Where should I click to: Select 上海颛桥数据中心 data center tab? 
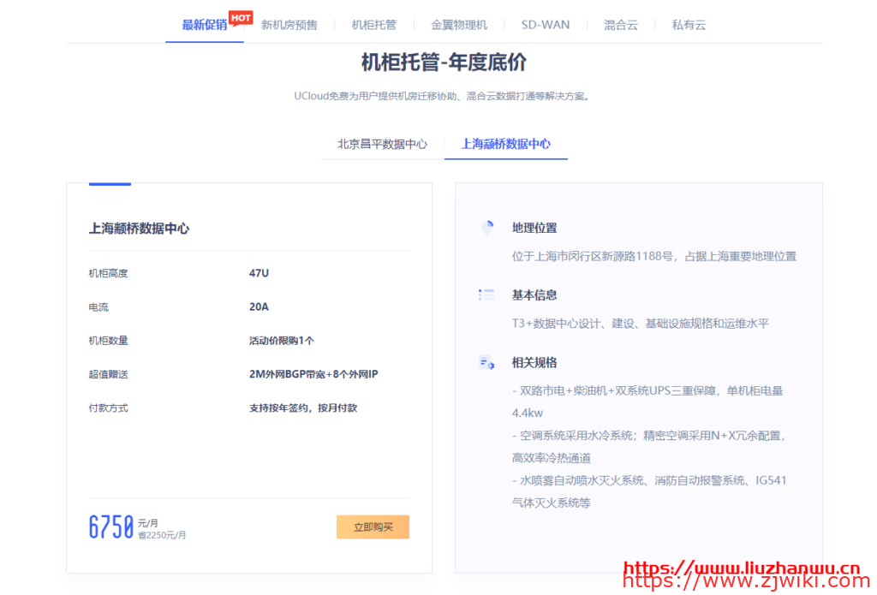click(x=505, y=144)
